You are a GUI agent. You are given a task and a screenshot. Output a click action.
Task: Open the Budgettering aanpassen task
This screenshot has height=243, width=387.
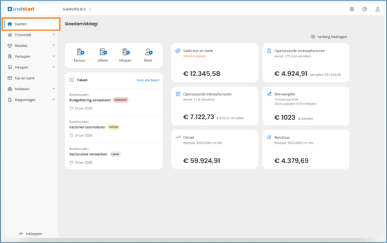(90, 100)
